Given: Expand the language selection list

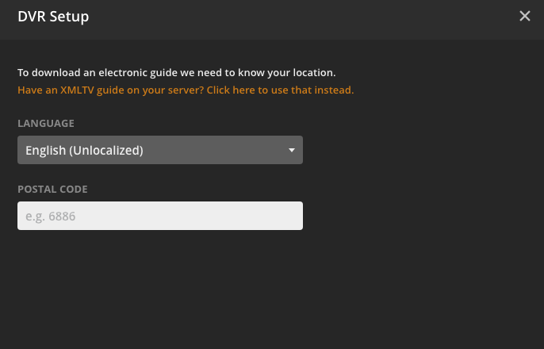Looking at the screenshot, I should click(159, 150).
